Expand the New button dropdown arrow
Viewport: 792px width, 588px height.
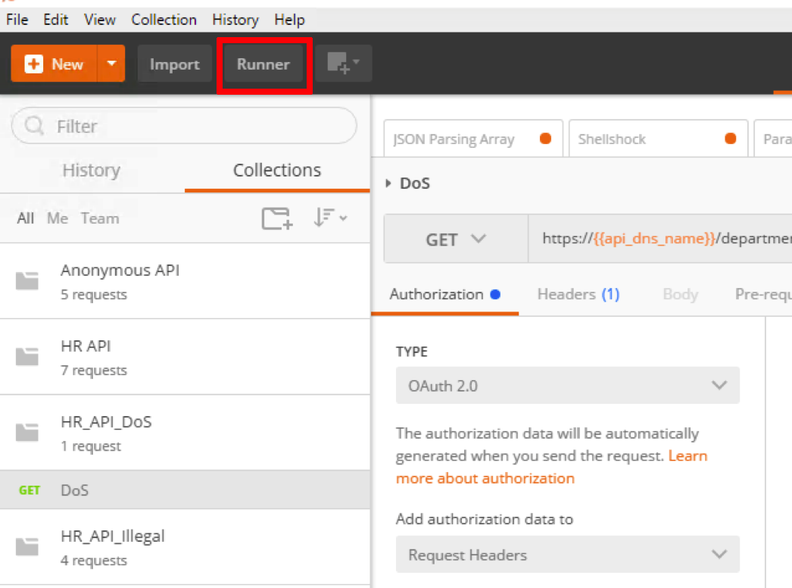pos(111,64)
